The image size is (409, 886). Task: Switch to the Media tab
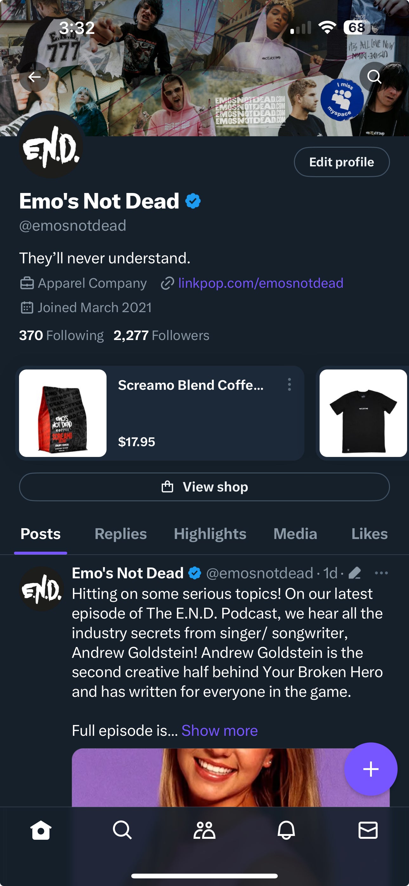point(295,534)
